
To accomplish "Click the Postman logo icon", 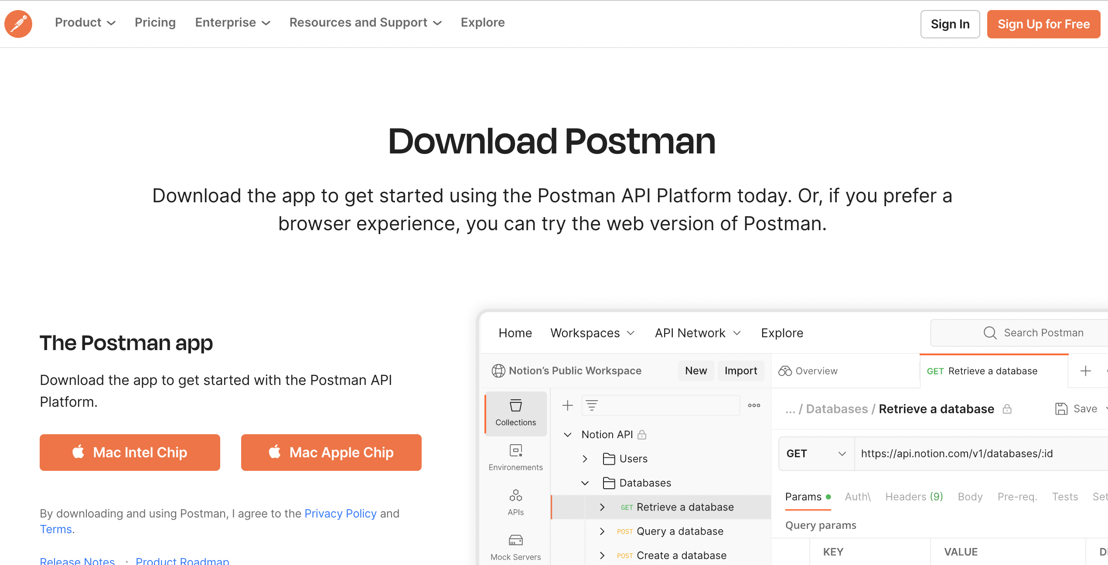I will [18, 24].
